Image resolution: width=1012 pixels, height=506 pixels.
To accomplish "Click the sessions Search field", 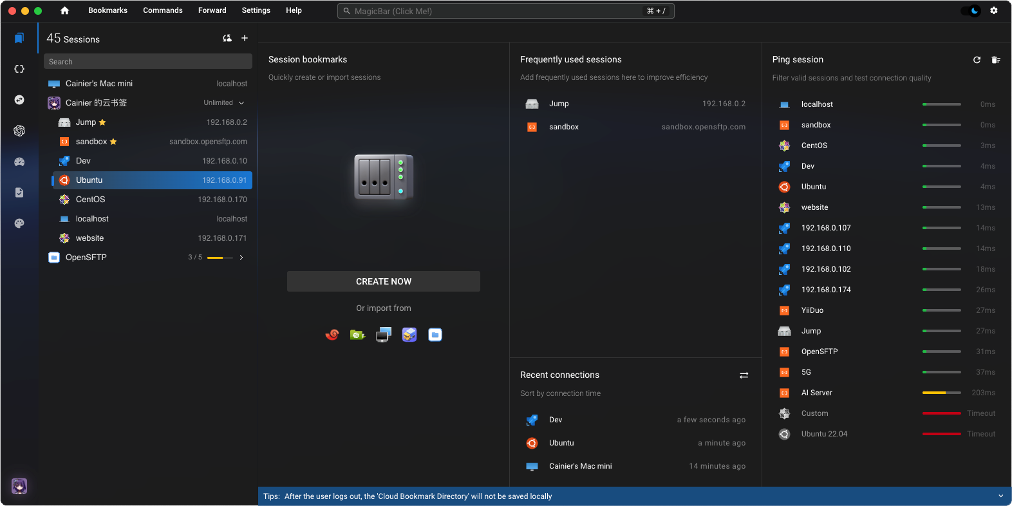I will [x=148, y=62].
